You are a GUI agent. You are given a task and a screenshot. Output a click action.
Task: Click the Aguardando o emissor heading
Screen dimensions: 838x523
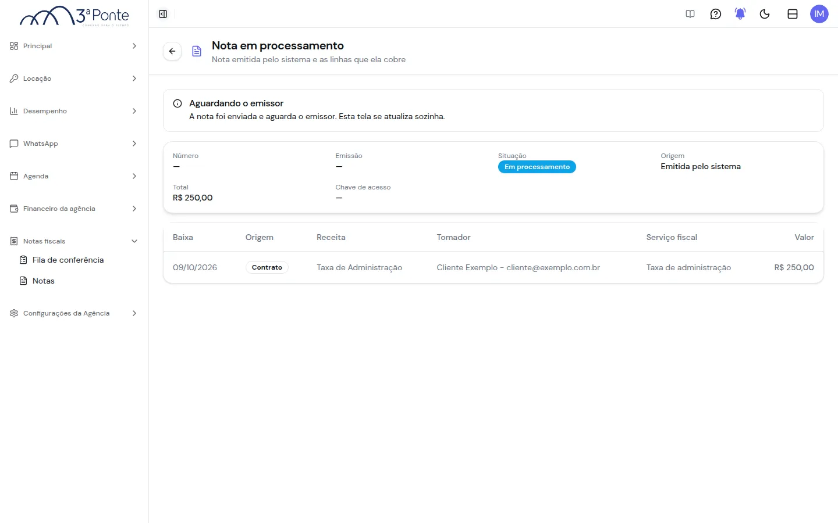(x=236, y=103)
